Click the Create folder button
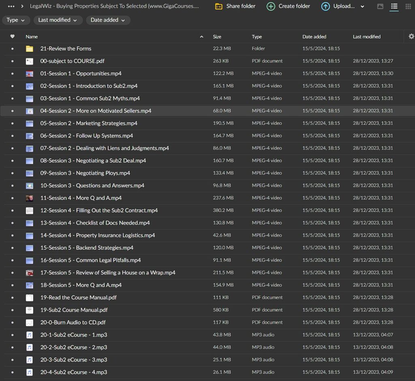 tap(288, 6)
